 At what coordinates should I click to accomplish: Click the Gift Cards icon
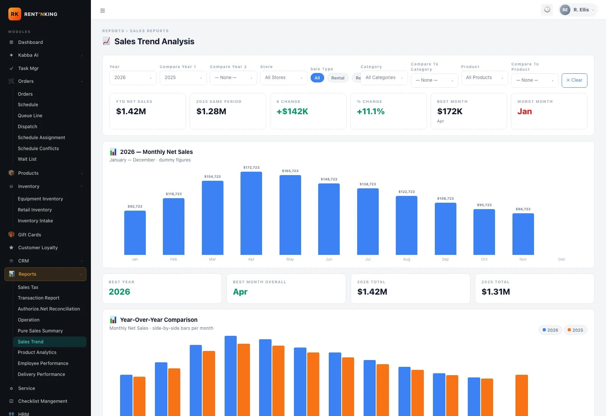click(x=11, y=234)
